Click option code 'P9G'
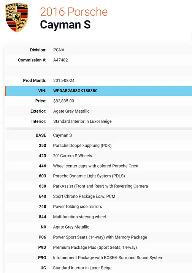 [42, 258]
